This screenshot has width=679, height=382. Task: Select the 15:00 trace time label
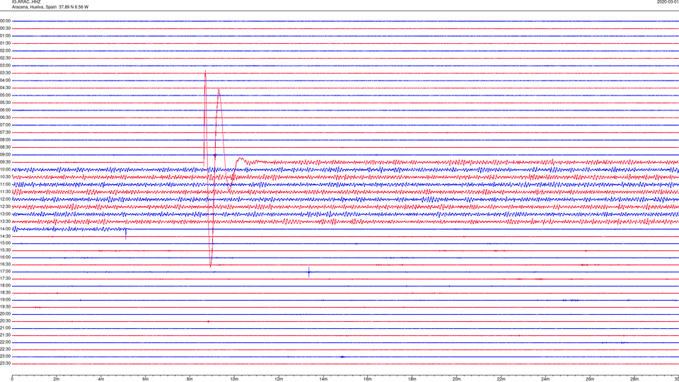click(x=5, y=243)
